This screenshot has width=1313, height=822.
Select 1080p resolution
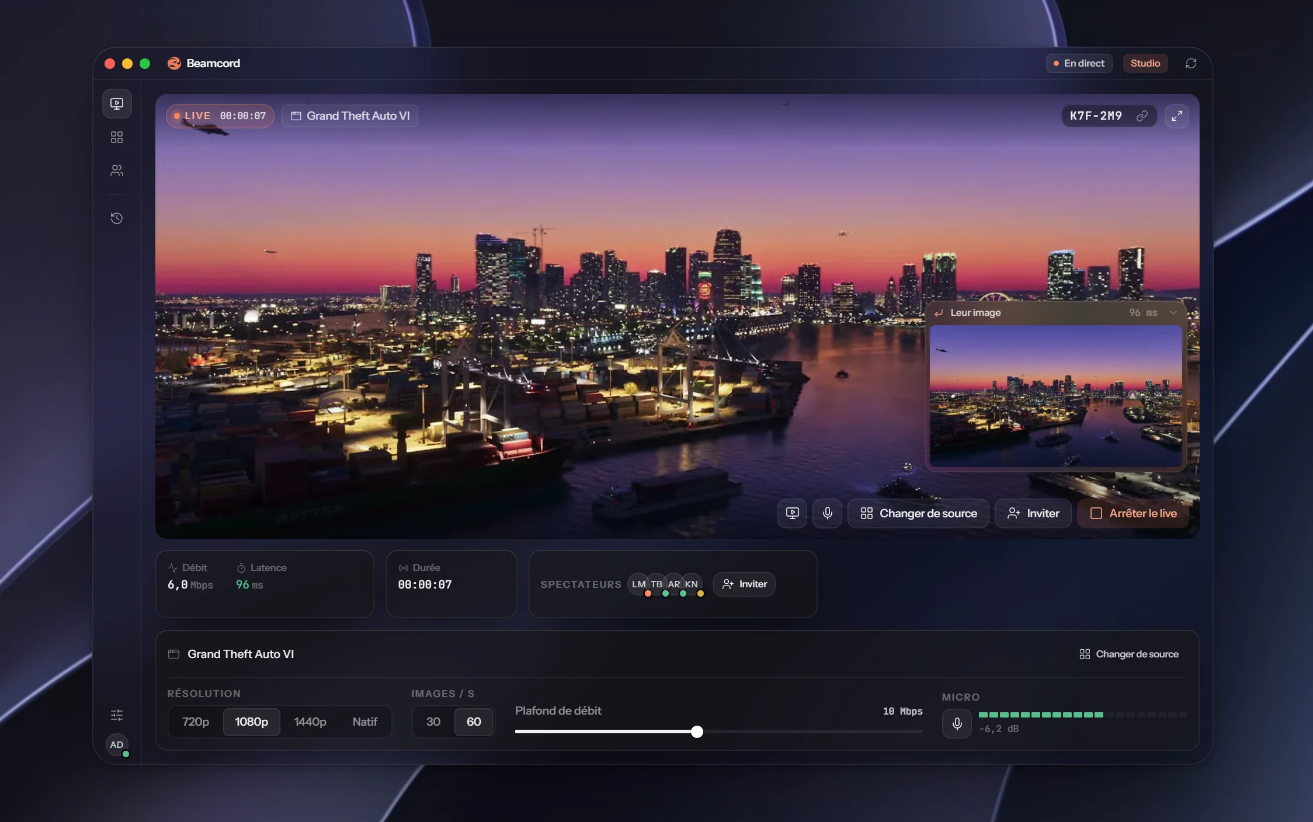(x=252, y=722)
